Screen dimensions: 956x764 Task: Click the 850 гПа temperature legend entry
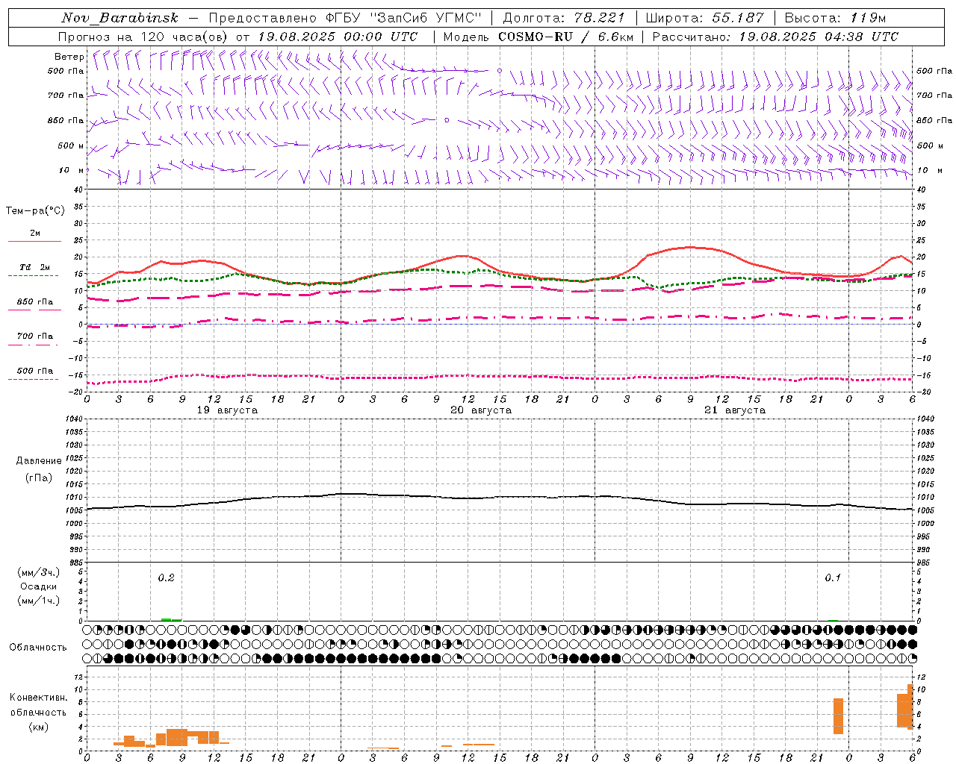coord(34,304)
